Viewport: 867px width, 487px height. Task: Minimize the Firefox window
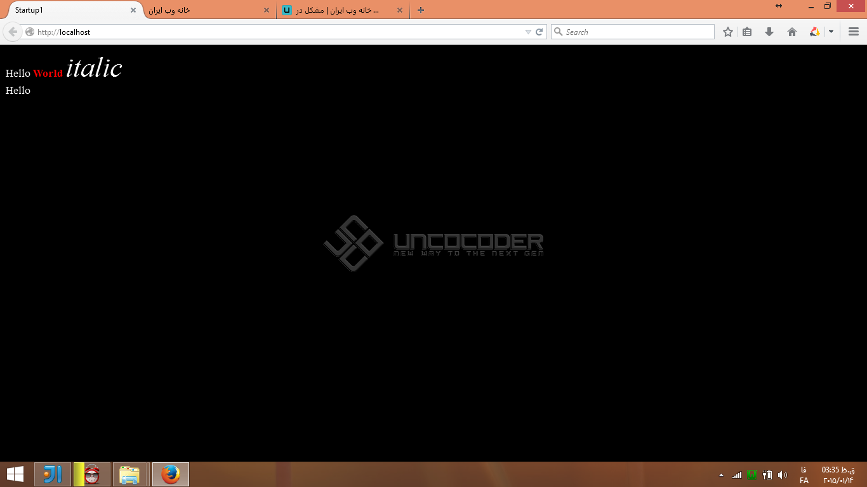pos(811,6)
